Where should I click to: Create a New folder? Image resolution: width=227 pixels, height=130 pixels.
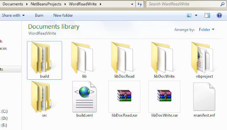(x=63, y=15)
